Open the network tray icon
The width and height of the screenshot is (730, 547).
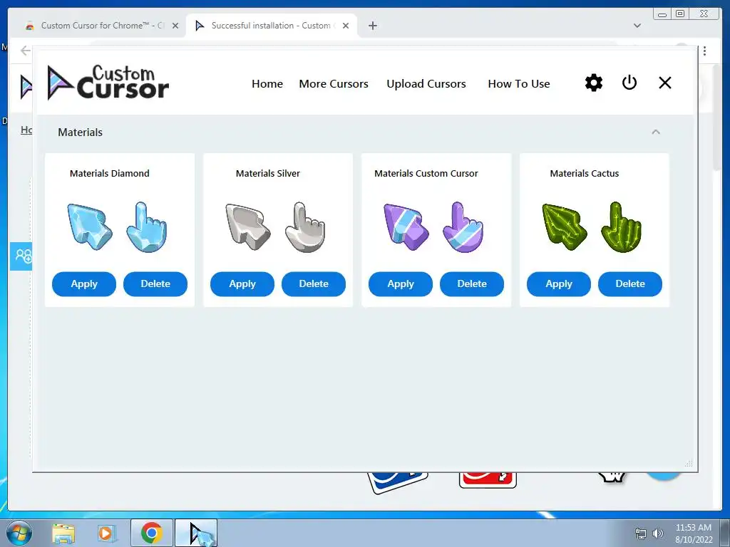[641, 533]
